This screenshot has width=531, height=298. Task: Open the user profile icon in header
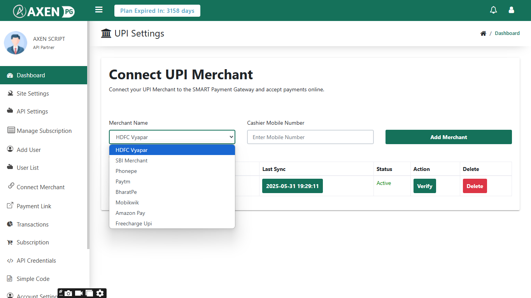[512, 10]
